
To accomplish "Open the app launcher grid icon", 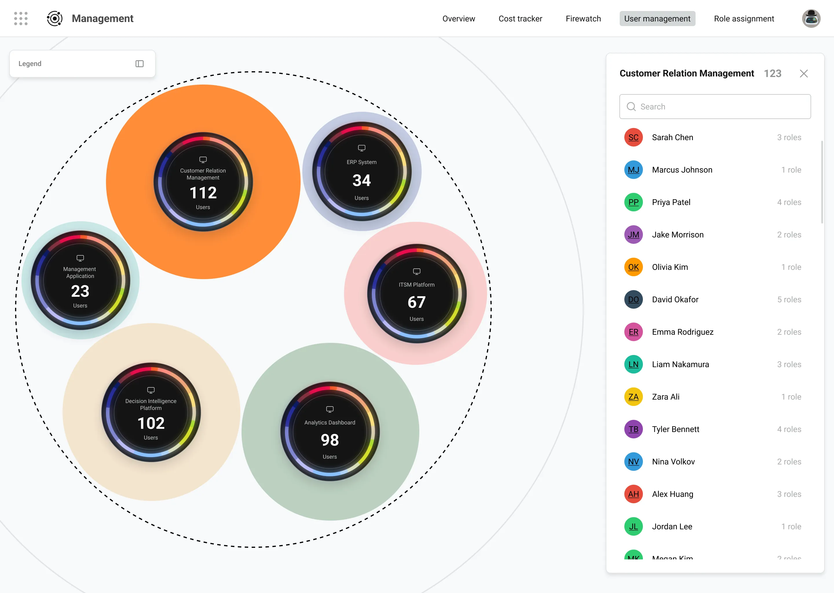I will (x=21, y=18).
